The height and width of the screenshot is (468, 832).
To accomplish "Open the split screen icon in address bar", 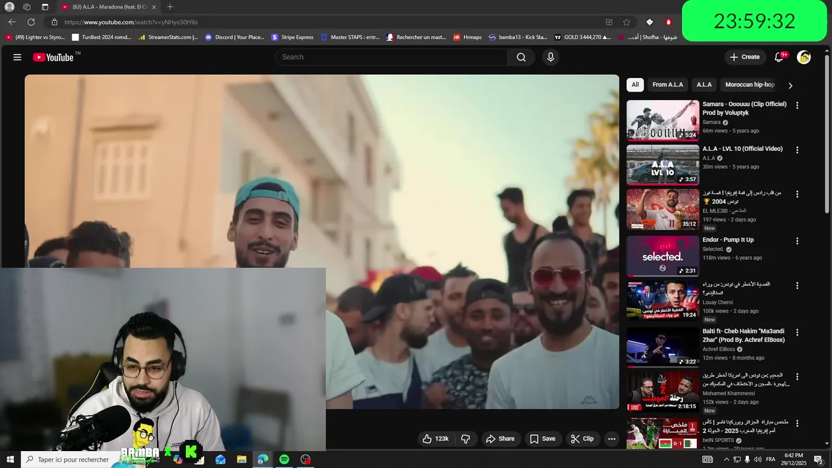I will (x=609, y=22).
